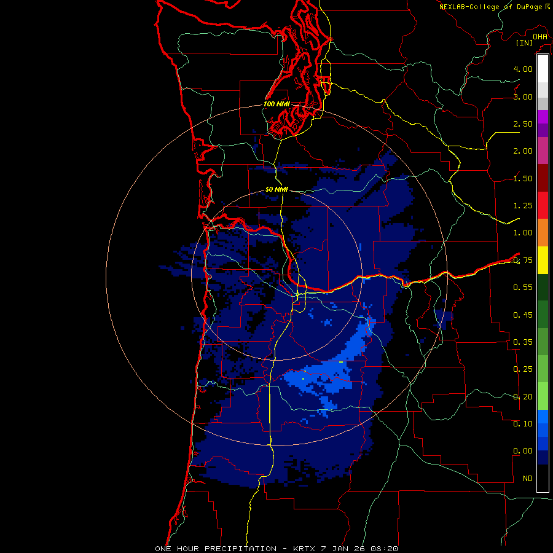Pick the black ND legend swatch

coord(543,478)
